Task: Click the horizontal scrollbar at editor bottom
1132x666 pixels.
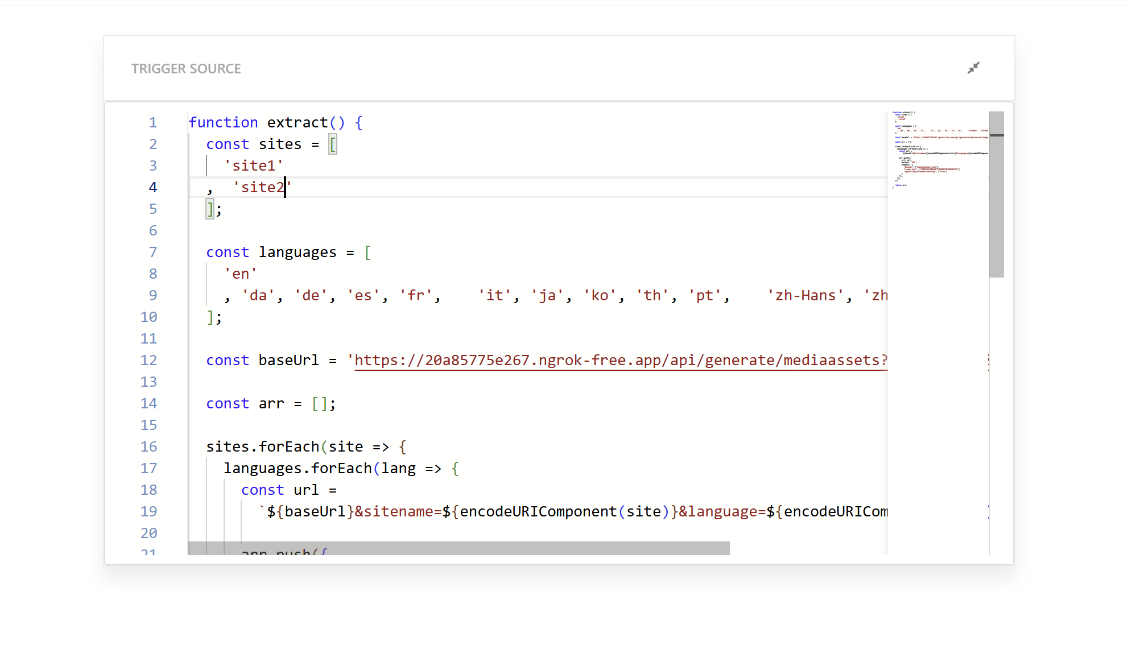Action: [x=458, y=548]
